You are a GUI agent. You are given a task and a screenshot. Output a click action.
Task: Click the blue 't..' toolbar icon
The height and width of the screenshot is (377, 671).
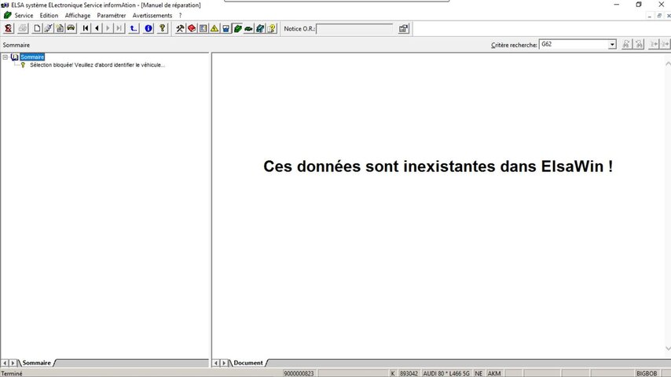[x=134, y=29]
